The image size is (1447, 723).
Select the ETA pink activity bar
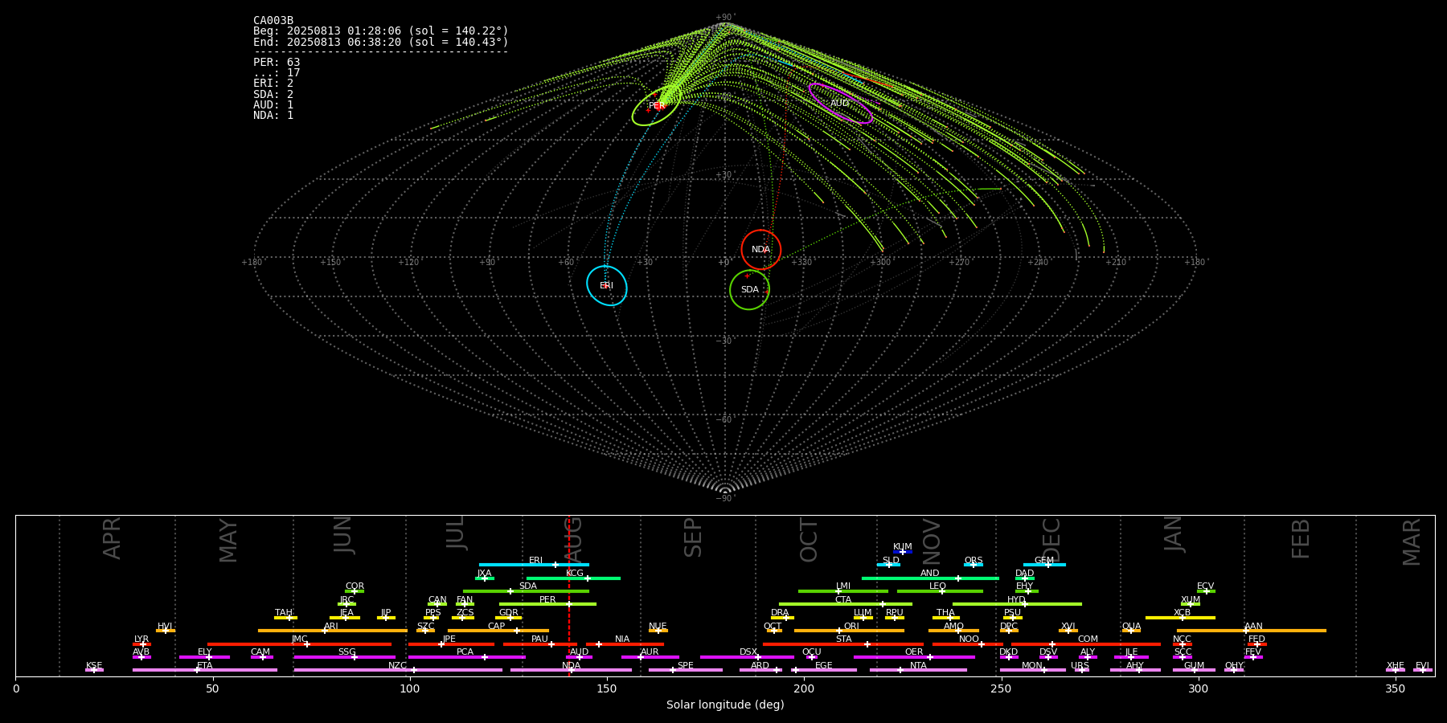pos(205,670)
